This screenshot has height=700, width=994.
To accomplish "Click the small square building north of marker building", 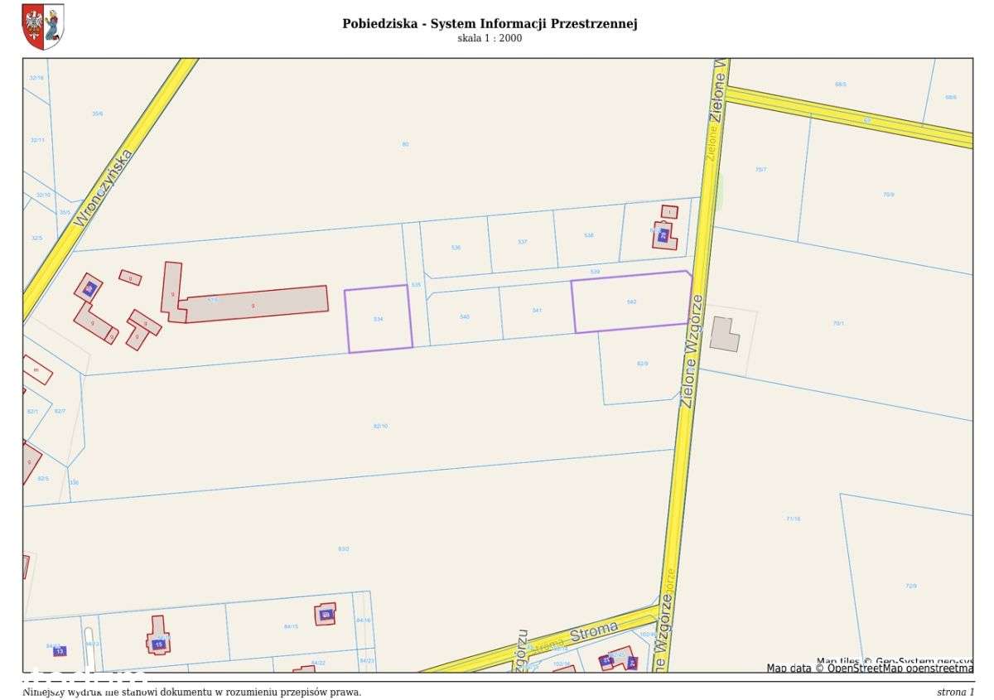I will 669,212.
